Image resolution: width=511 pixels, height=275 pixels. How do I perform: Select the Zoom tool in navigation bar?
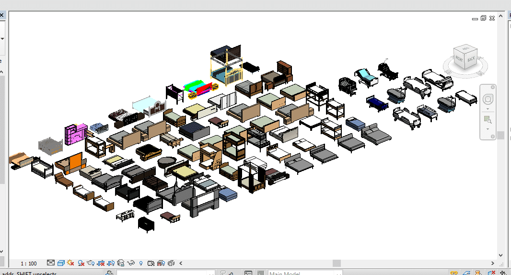[488, 119]
